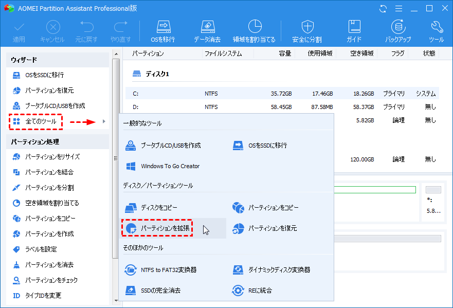
Task: Click the small 5.8... partition block
Action: click(x=433, y=202)
